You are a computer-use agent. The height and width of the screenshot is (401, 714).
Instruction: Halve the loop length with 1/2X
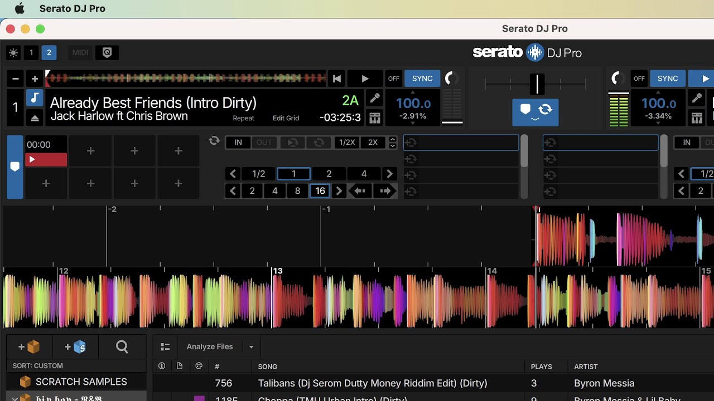point(347,143)
